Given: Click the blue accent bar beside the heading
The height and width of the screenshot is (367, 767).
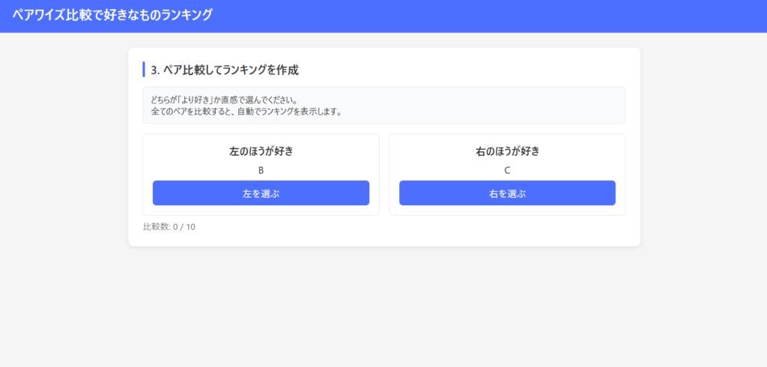Looking at the screenshot, I should pyautogui.click(x=144, y=70).
